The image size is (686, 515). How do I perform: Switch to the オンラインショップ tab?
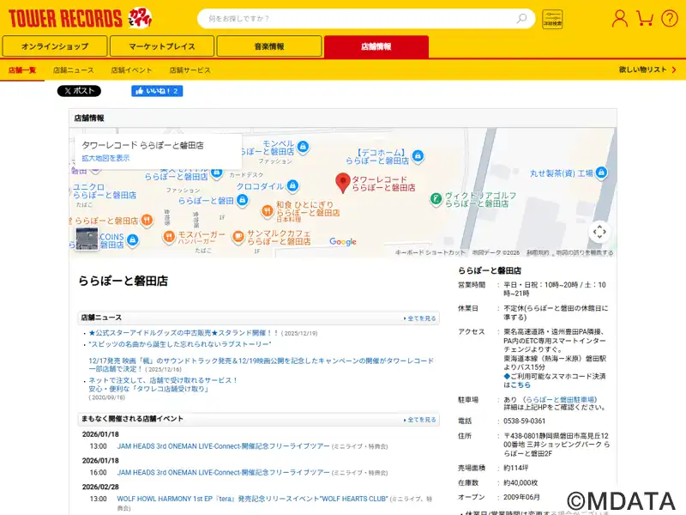coord(55,46)
